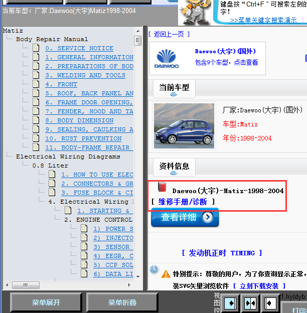Click document icon beside 3. FUSE BLOCK
Viewport: 307px width, 313px height.
point(52,192)
